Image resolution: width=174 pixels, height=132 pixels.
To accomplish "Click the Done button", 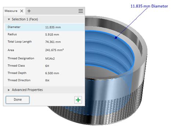I will (x=18, y=100).
